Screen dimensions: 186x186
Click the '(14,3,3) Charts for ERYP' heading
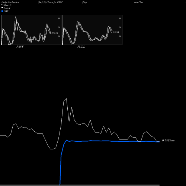[x=51, y=2]
